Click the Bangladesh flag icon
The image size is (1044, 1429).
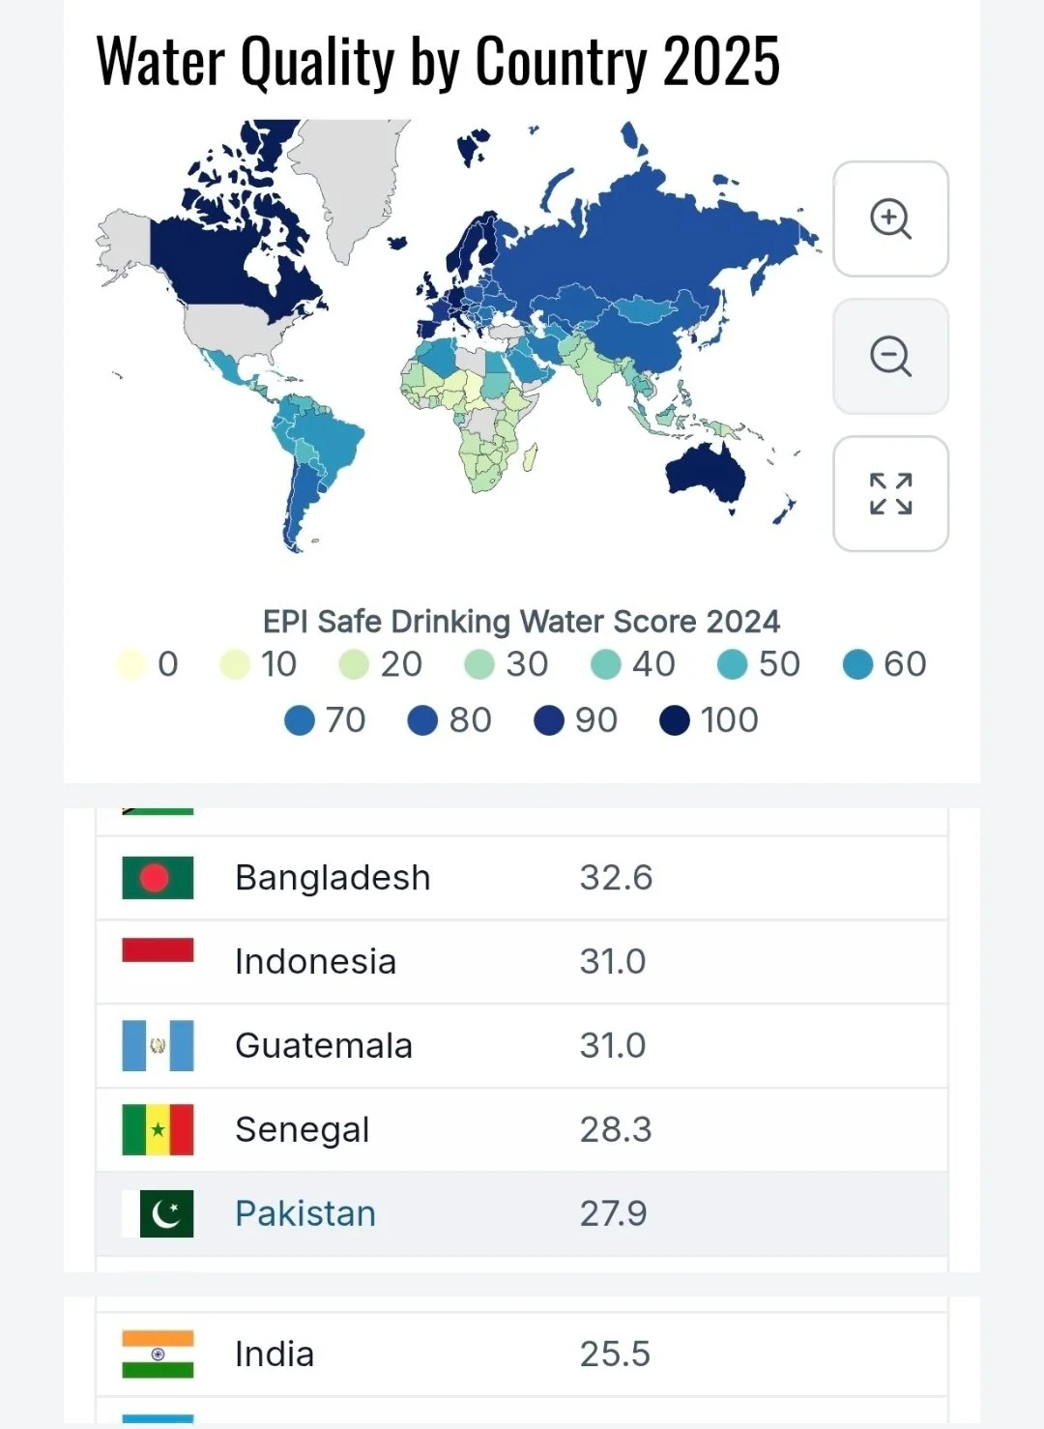coord(158,878)
